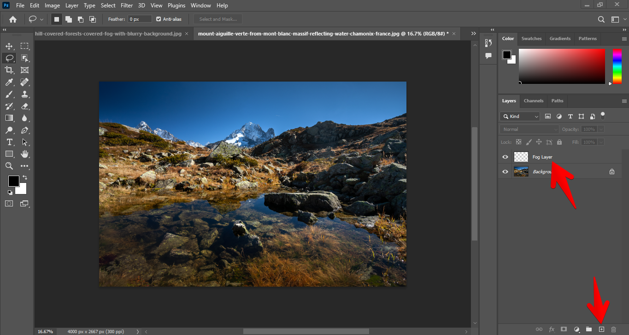Hide the Background layer visibility eye

505,172
